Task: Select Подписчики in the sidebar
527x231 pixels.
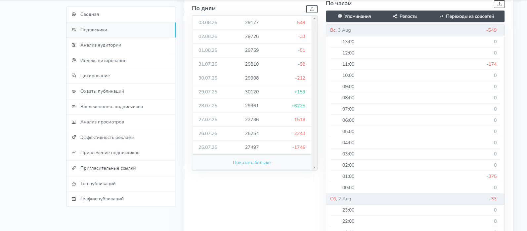Action: (121, 30)
